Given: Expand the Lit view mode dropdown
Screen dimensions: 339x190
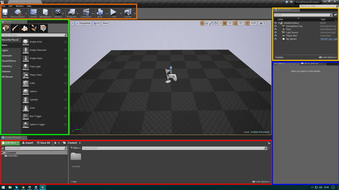Looking at the screenshot, I should click(96, 23).
